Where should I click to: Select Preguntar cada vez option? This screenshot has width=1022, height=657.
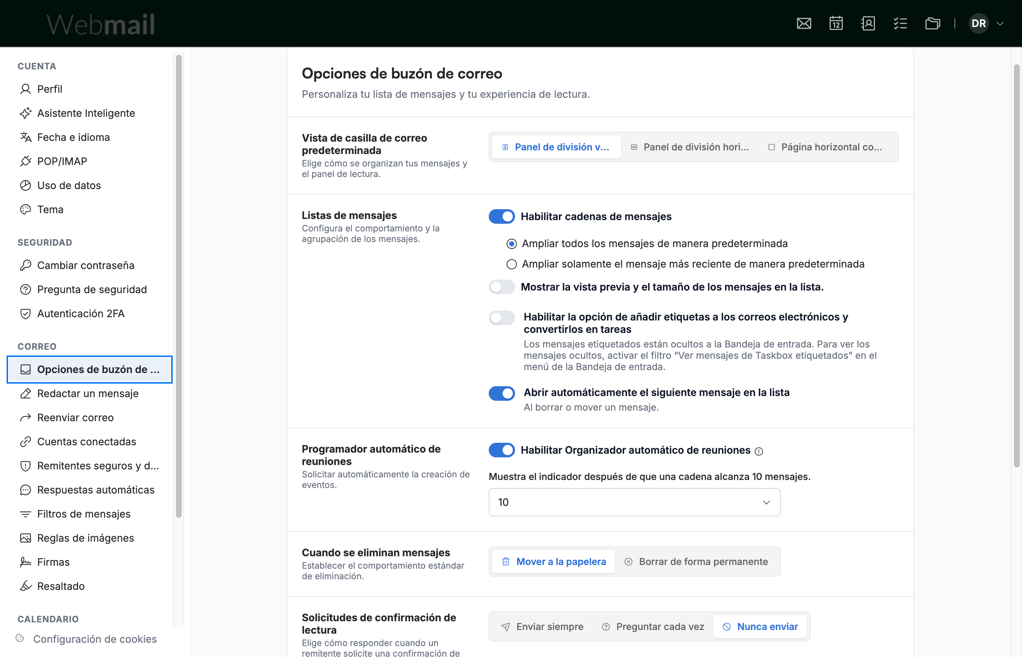coord(653,627)
